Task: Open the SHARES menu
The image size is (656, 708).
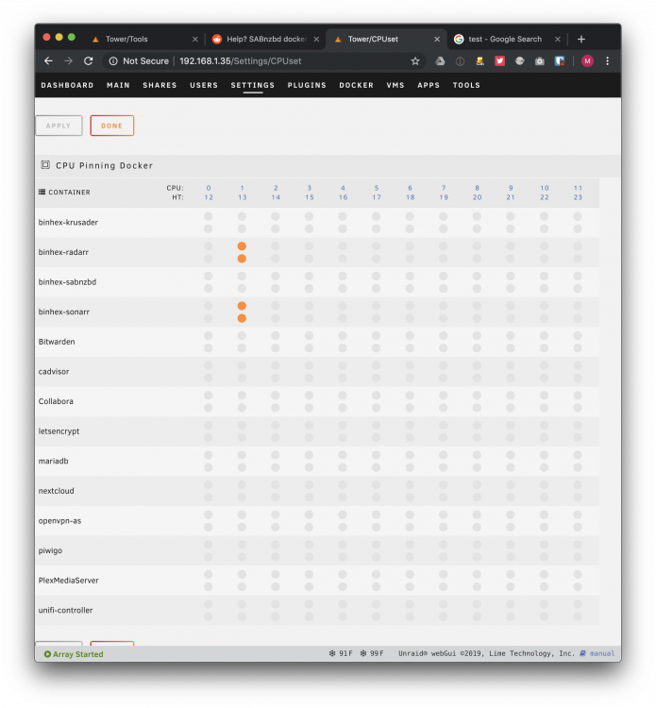Action: pos(160,85)
